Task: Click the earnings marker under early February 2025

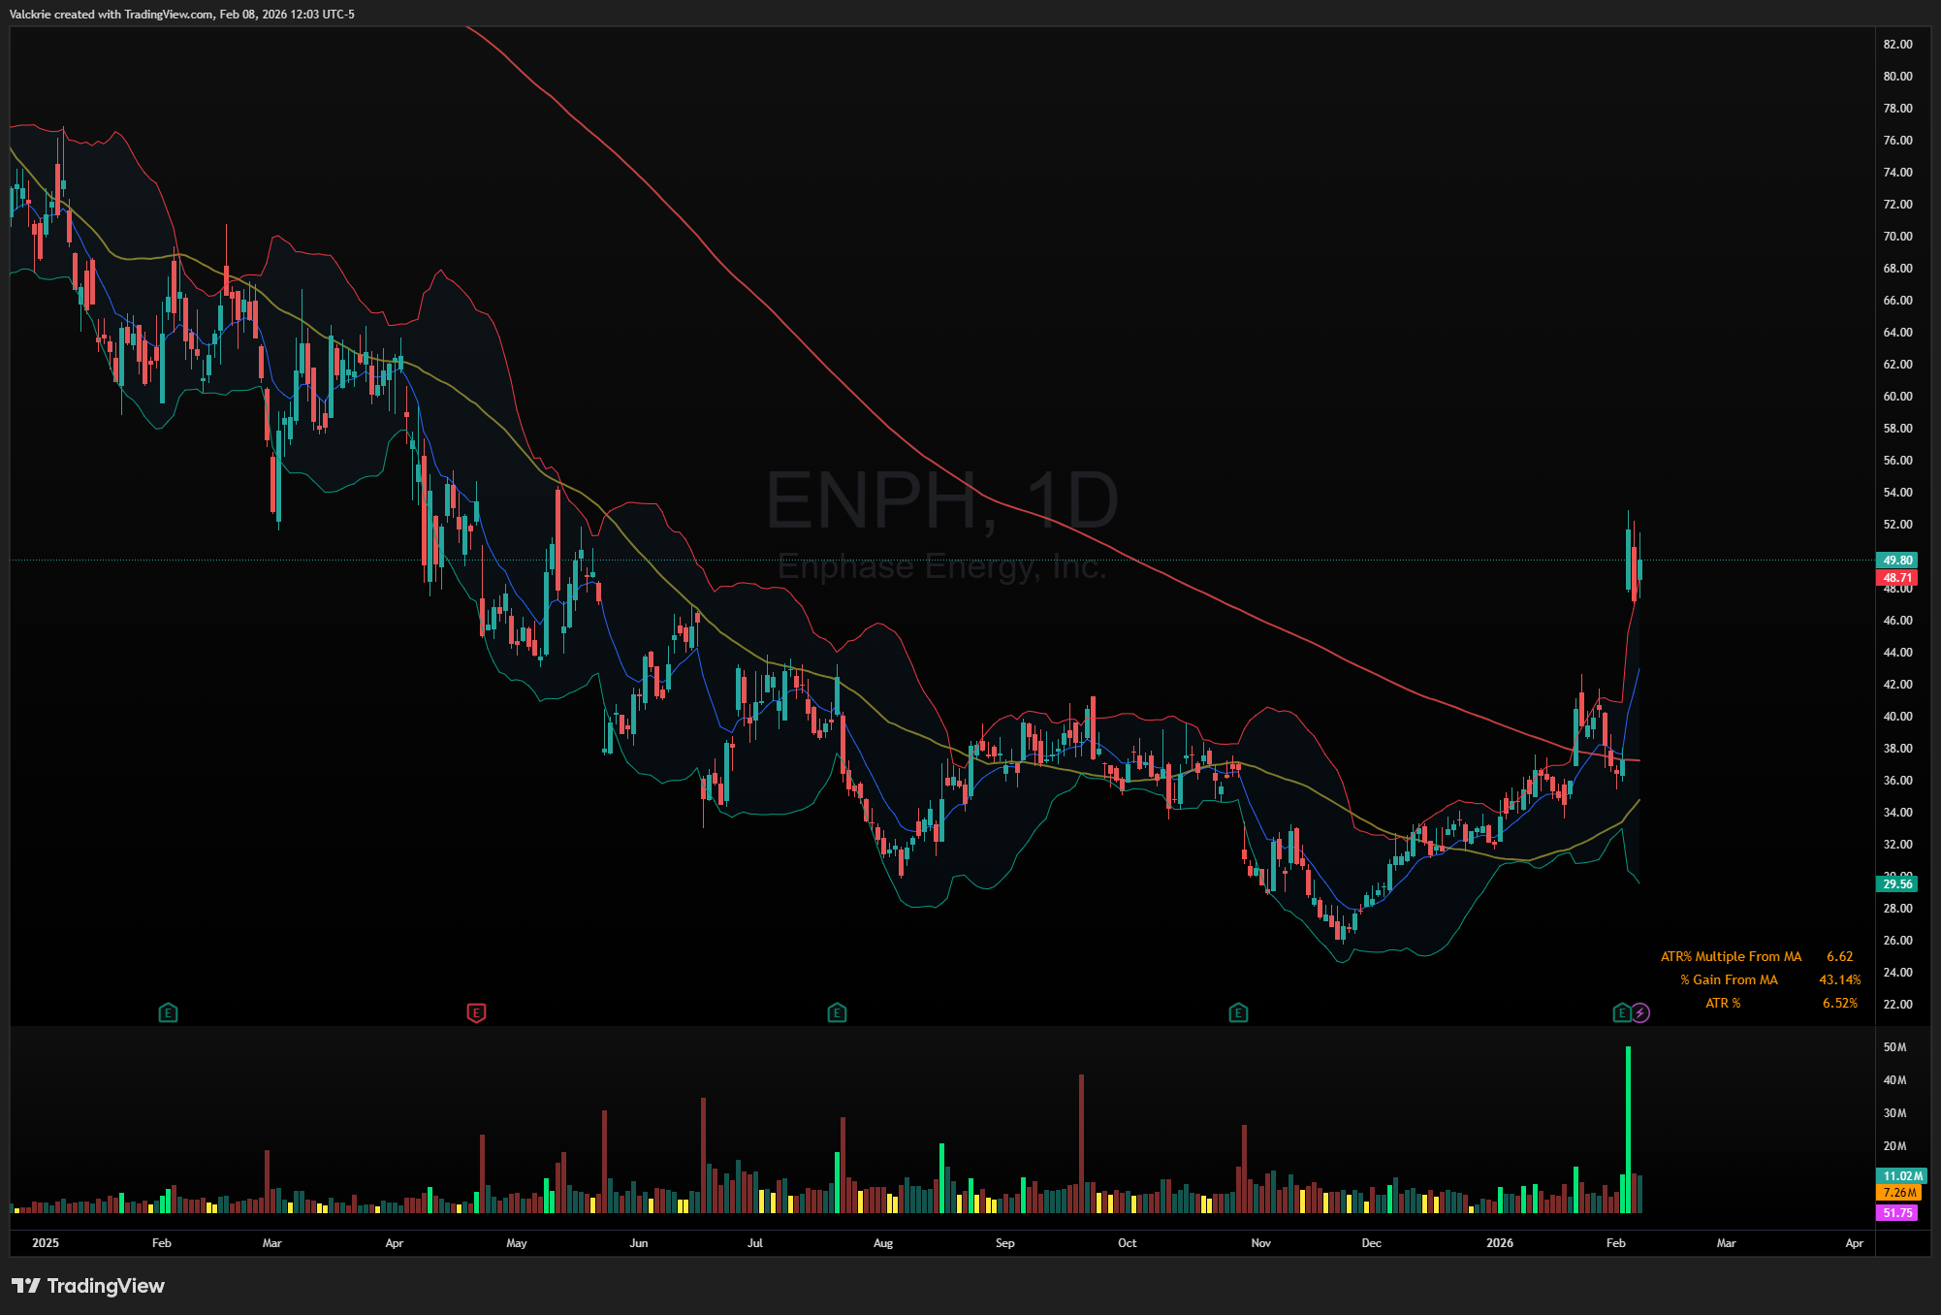Action: pyautogui.click(x=168, y=1012)
